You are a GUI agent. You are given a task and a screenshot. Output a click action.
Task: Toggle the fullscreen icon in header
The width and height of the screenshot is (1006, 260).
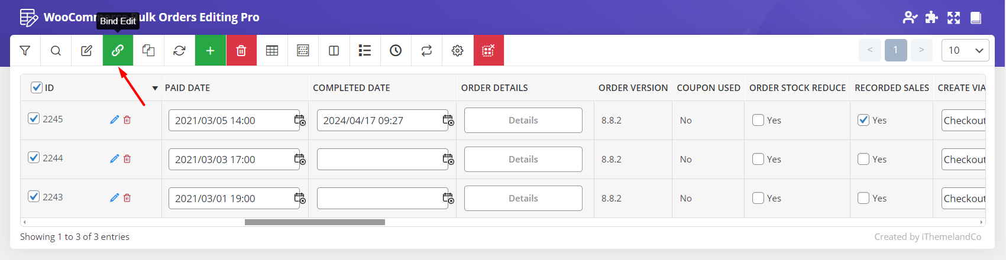point(953,18)
